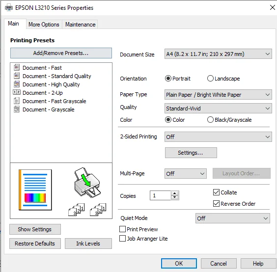This screenshot has height=272, width=277.
Task: Select the Document - Grayscale preset text
Action: tap(49, 109)
